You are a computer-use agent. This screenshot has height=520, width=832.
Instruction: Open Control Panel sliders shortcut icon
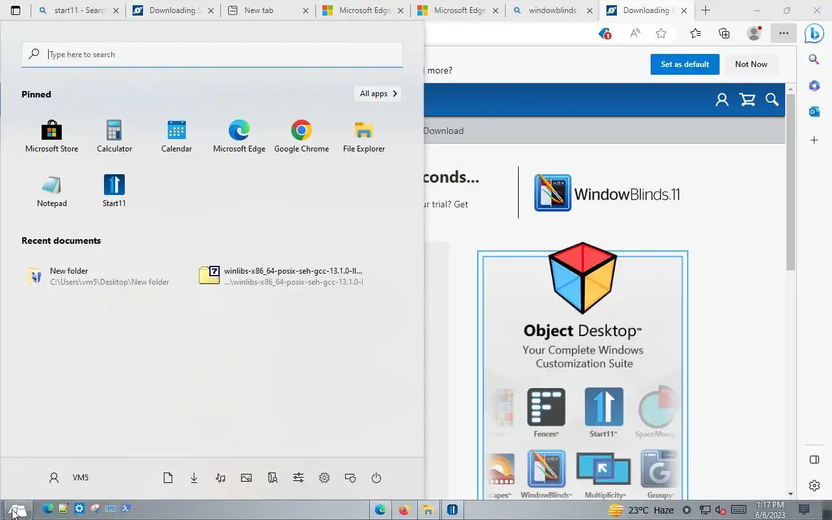(x=298, y=478)
